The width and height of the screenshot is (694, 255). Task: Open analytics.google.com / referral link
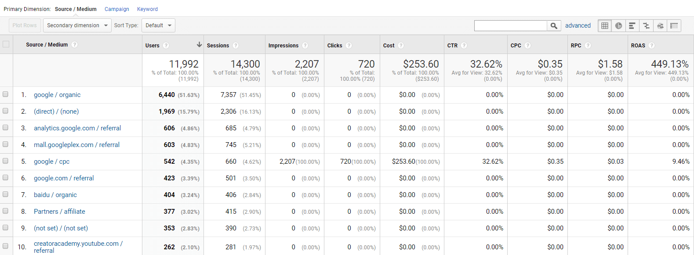[77, 128]
